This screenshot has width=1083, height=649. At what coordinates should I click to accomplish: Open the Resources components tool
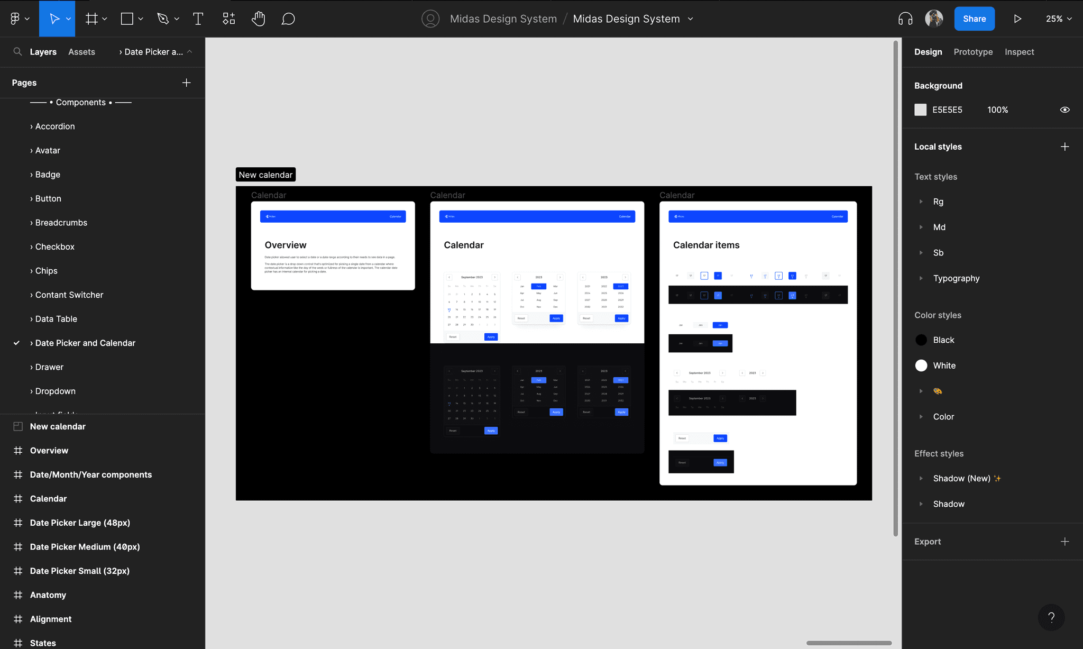click(228, 19)
